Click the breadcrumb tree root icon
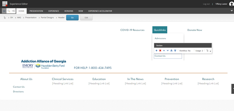 (5, 18)
